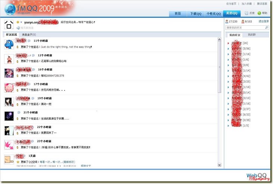273x184 pixels.
Task: Open the online status dropdown arrow
Action: click(x=21, y=22)
